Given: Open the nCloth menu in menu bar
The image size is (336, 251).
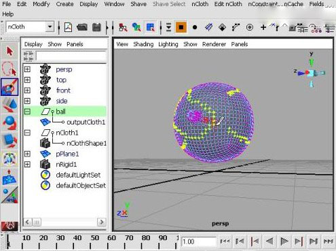Looking at the screenshot, I should pos(200,4).
